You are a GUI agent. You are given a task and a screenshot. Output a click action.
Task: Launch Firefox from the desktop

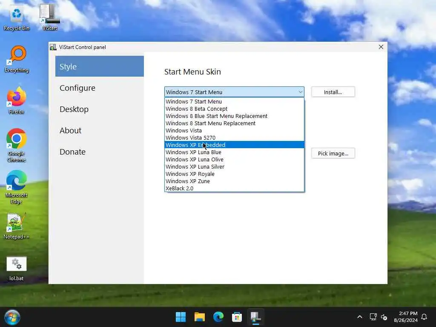pos(17,100)
